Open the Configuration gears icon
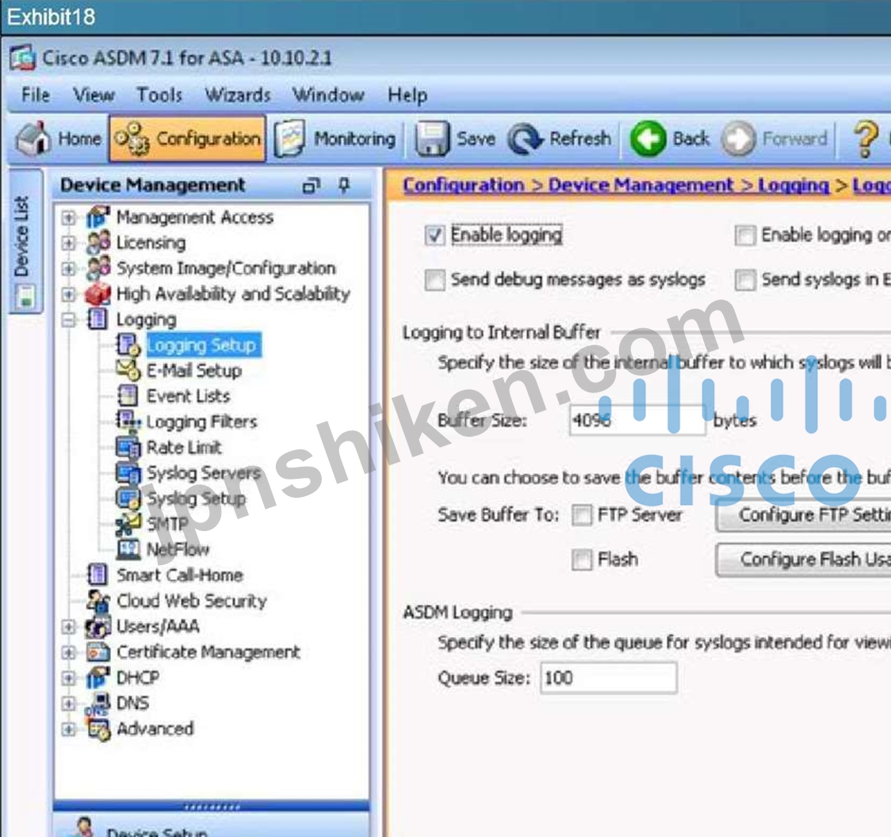Image resolution: width=891 pixels, height=837 pixels. pyautogui.click(x=132, y=138)
